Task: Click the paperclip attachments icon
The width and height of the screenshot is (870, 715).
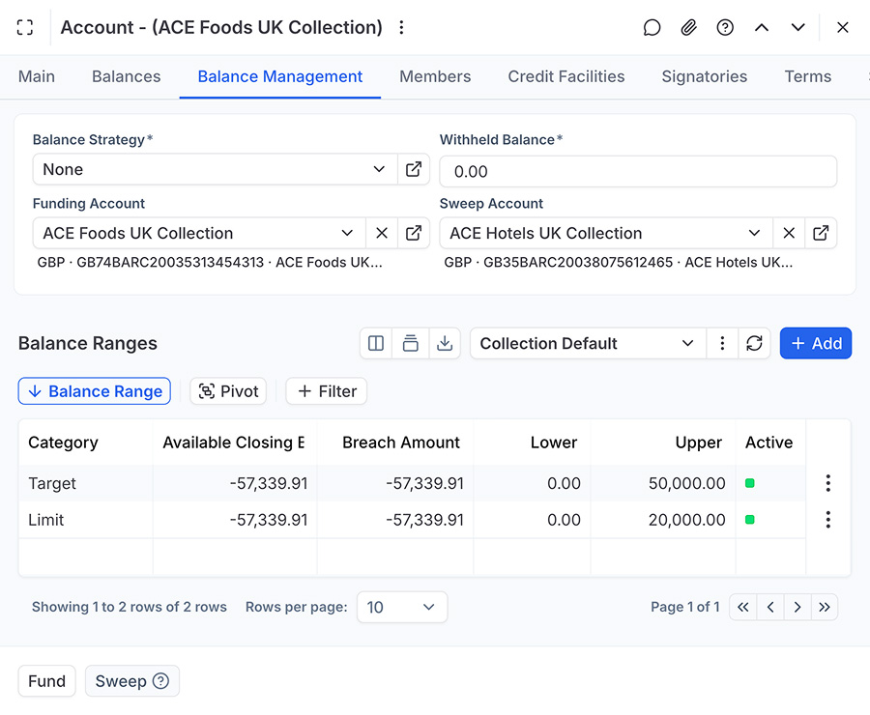Action: pos(688,28)
